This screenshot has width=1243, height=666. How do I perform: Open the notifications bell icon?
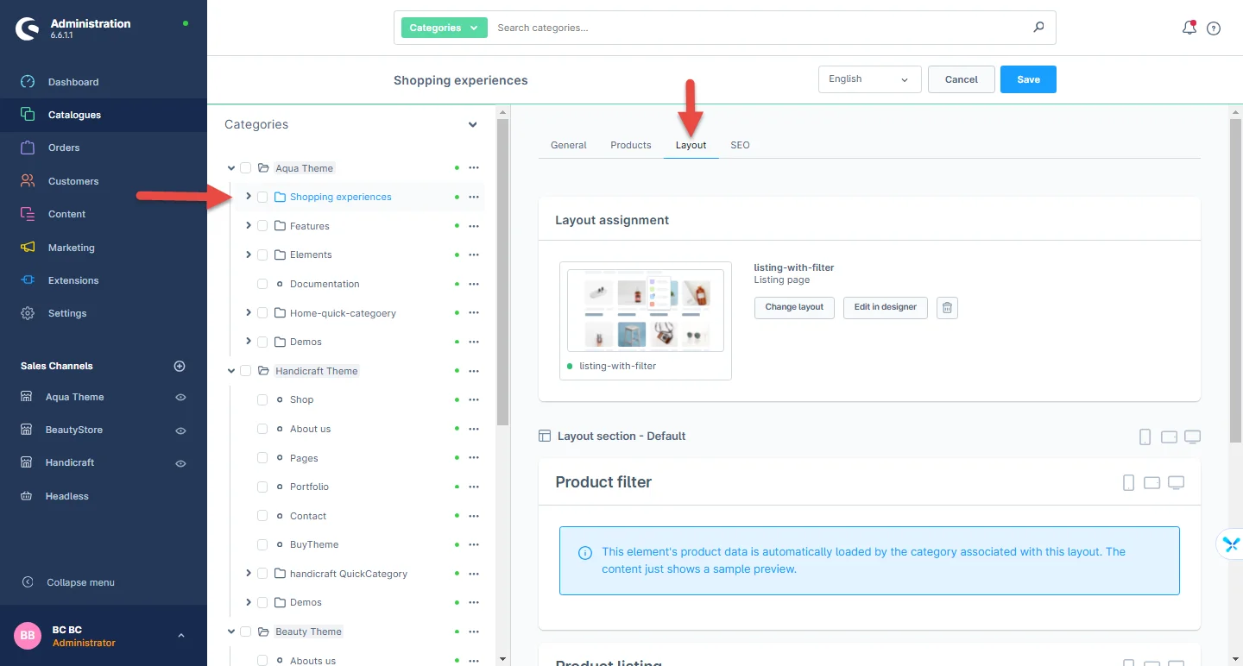pos(1189,28)
